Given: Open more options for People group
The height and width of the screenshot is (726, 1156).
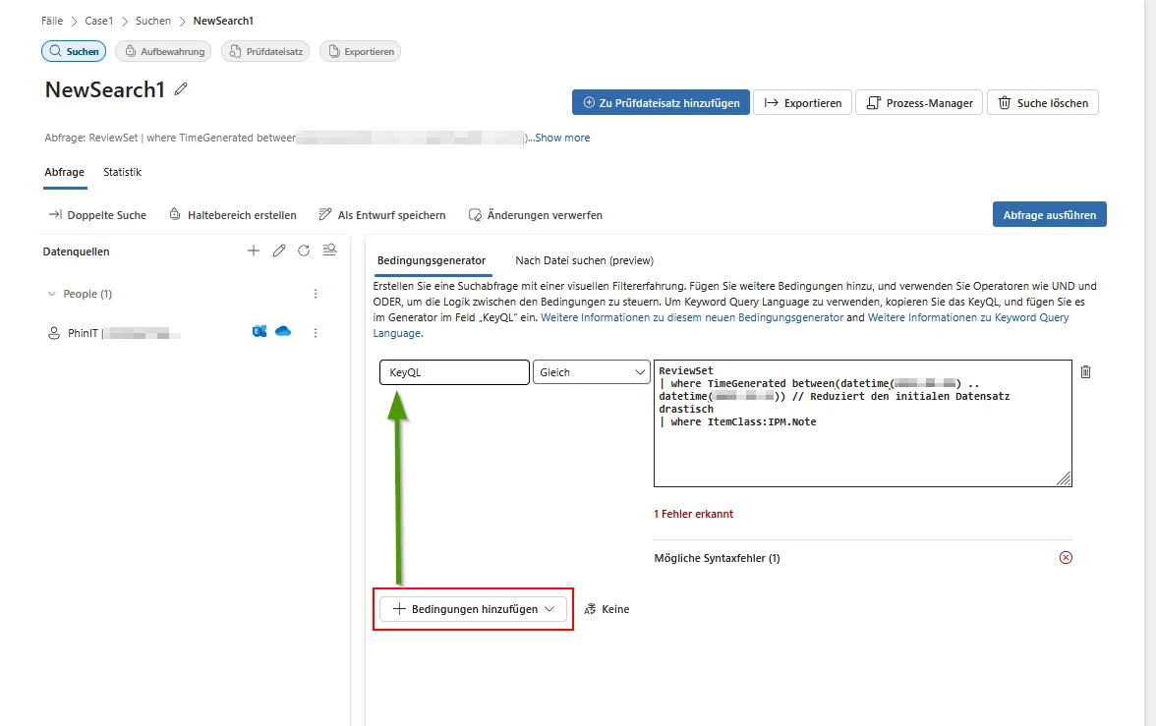Looking at the screenshot, I should [316, 294].
